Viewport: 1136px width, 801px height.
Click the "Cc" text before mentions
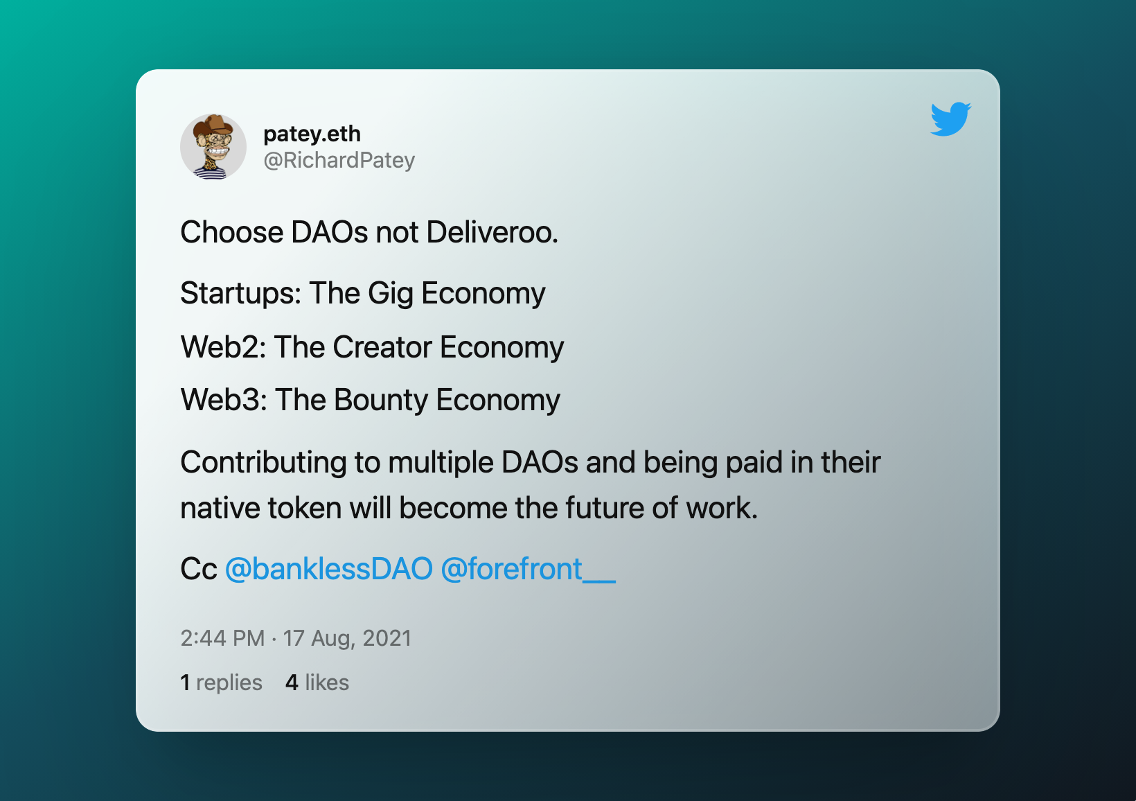click(x=199, y=569)
